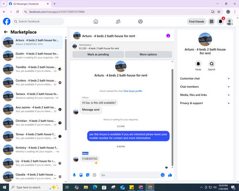Click the Find friends button
The height and width of the screenshot is (191, 239).
196,21
